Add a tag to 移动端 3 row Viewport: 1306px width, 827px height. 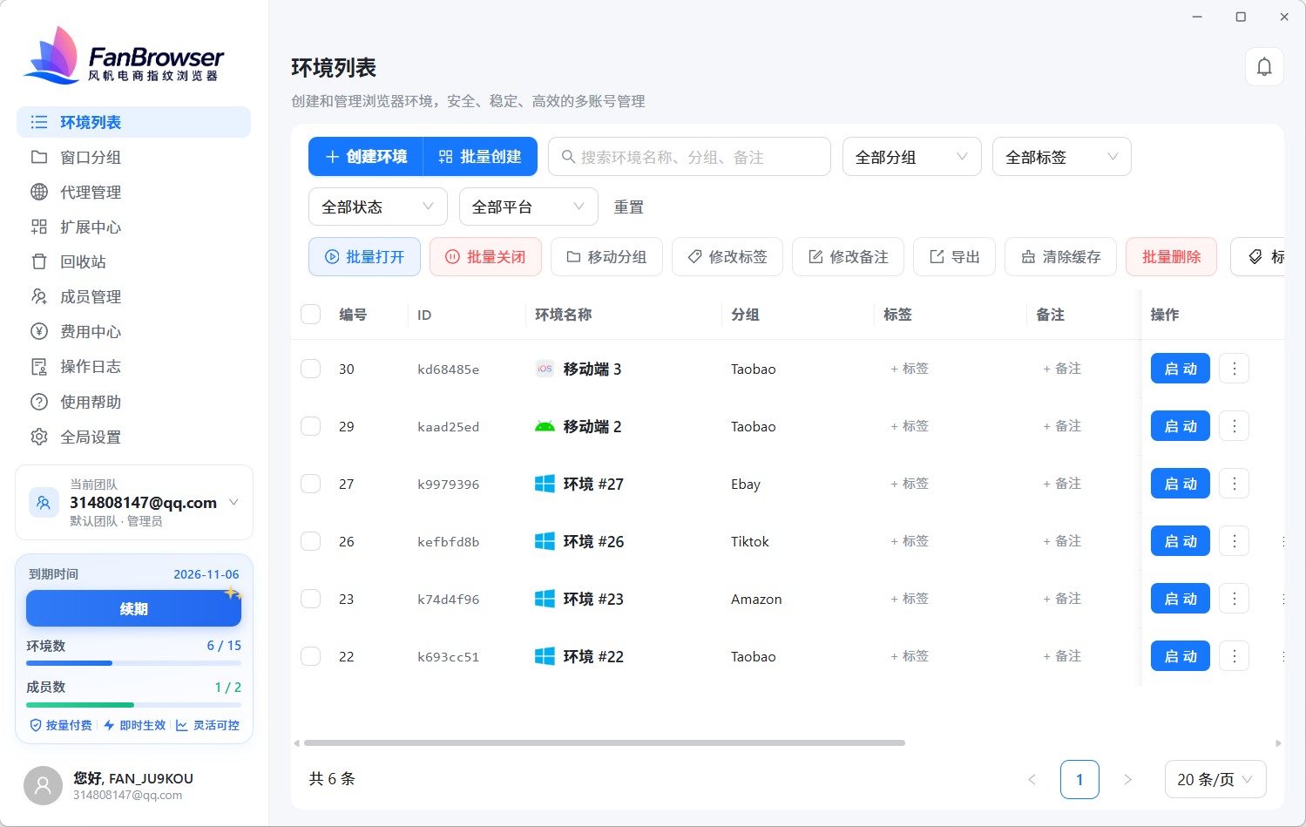[910, 369]
